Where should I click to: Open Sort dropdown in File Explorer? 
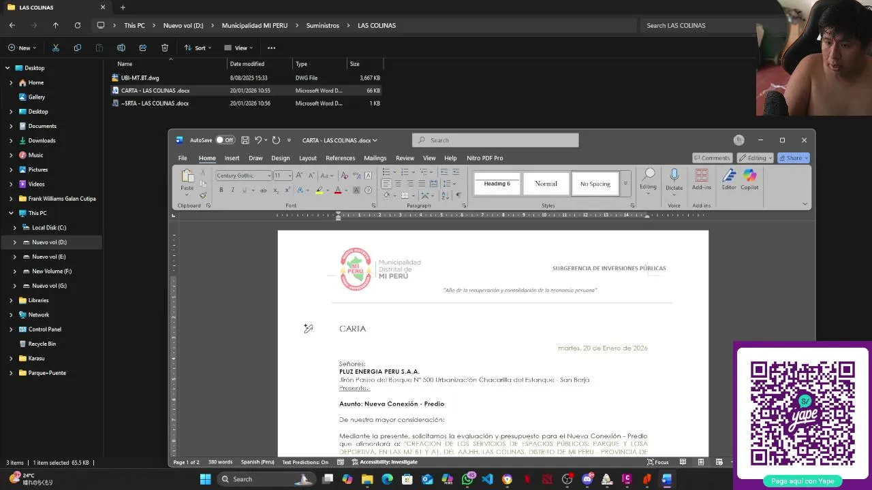point(198,48)
